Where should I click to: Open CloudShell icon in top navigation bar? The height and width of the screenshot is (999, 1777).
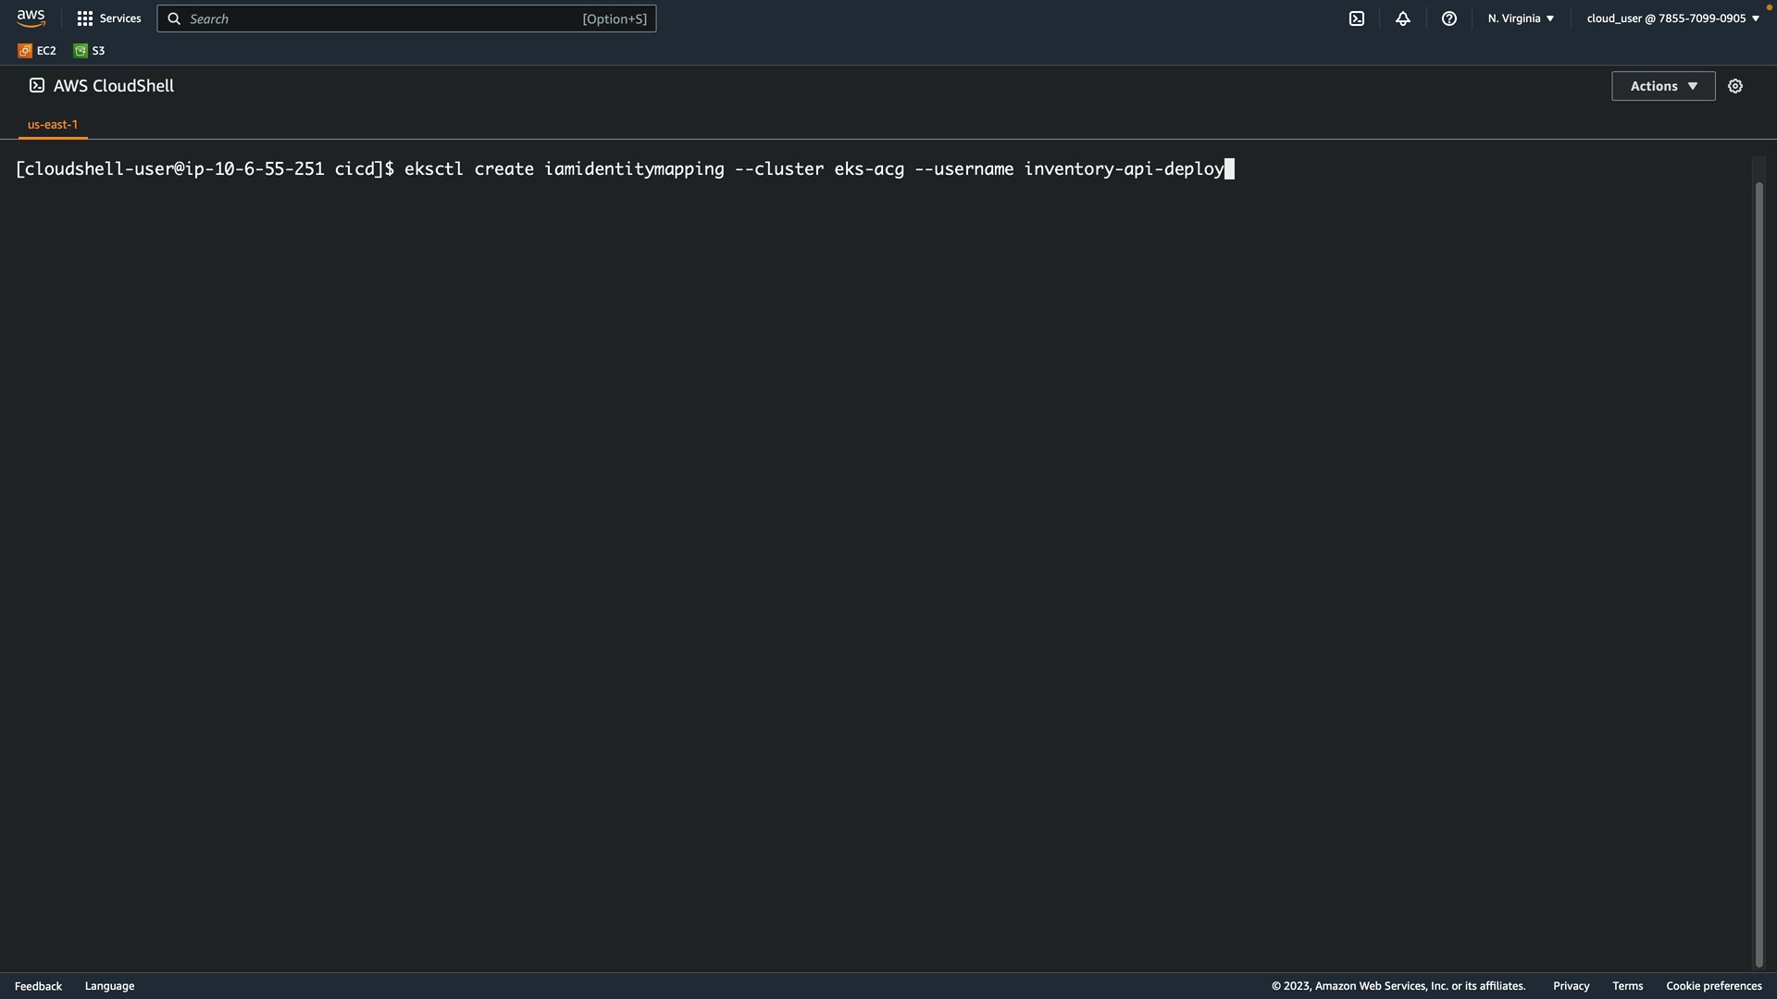pyautogui.click(x=1357, y=18)
